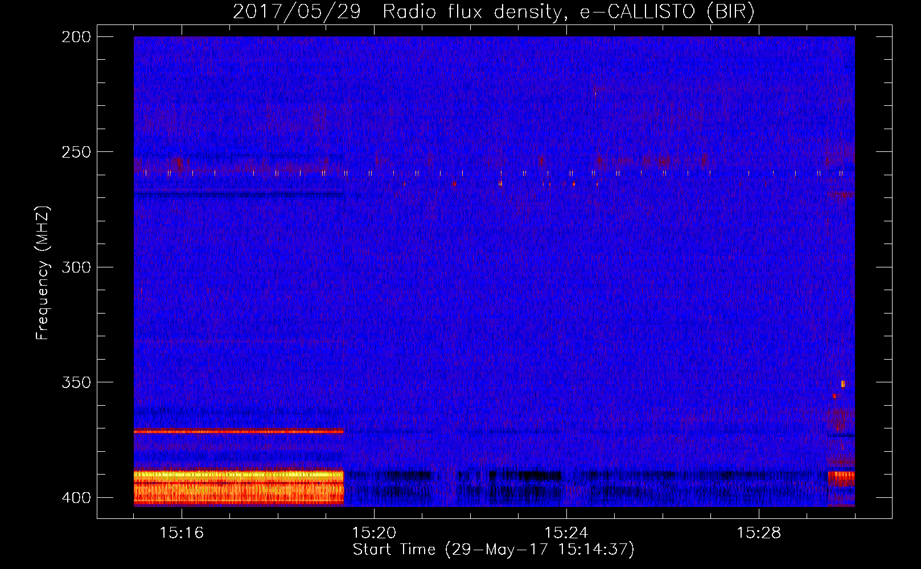Click the 'Start Time (29-May-17 15:14:37)' label
The width and height of the screenshot is (921, 569).
click(x=494, y=550)
